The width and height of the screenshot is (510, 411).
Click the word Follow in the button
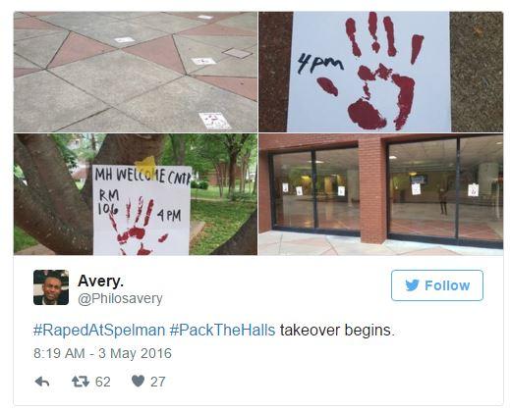447,285
